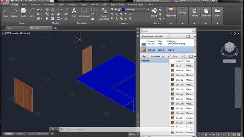Expand the Modify panel dropdown

coord(57,23)
